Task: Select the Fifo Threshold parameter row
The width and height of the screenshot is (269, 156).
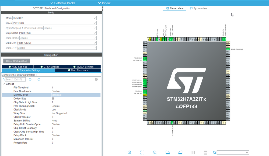Action: click(x=51, y=87)
